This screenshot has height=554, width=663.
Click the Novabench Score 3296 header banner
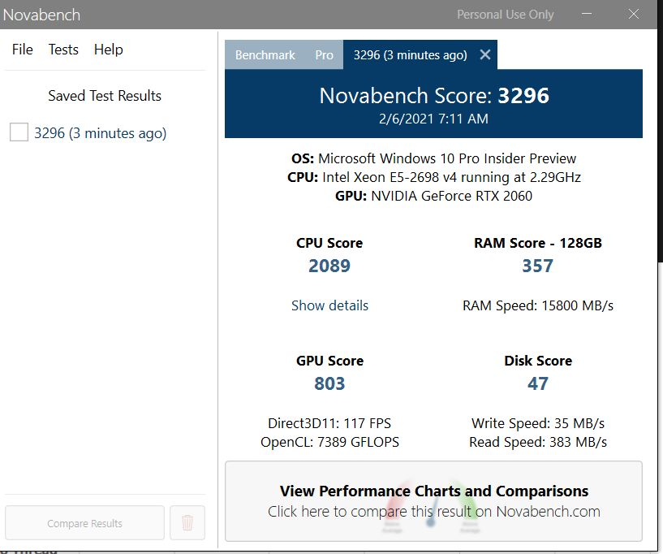point(433,104)
